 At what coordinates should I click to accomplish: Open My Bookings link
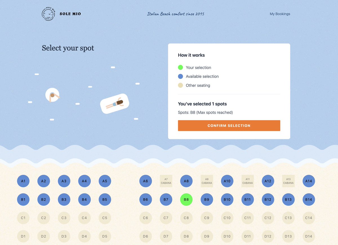[280, 14]
